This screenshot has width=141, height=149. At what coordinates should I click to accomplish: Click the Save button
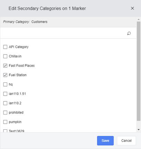pyautogui.click(x=105, y=141)
